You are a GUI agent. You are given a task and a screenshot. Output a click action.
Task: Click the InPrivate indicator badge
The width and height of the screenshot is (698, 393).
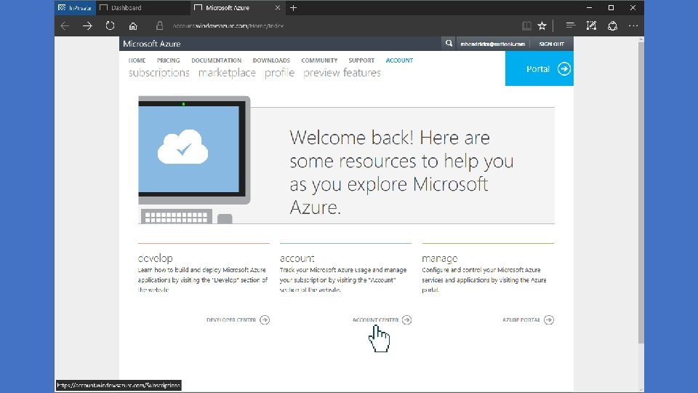click(75, 7)
